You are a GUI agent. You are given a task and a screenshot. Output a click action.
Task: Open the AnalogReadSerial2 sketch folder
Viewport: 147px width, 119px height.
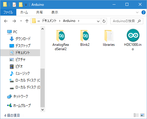pos(60,40)
